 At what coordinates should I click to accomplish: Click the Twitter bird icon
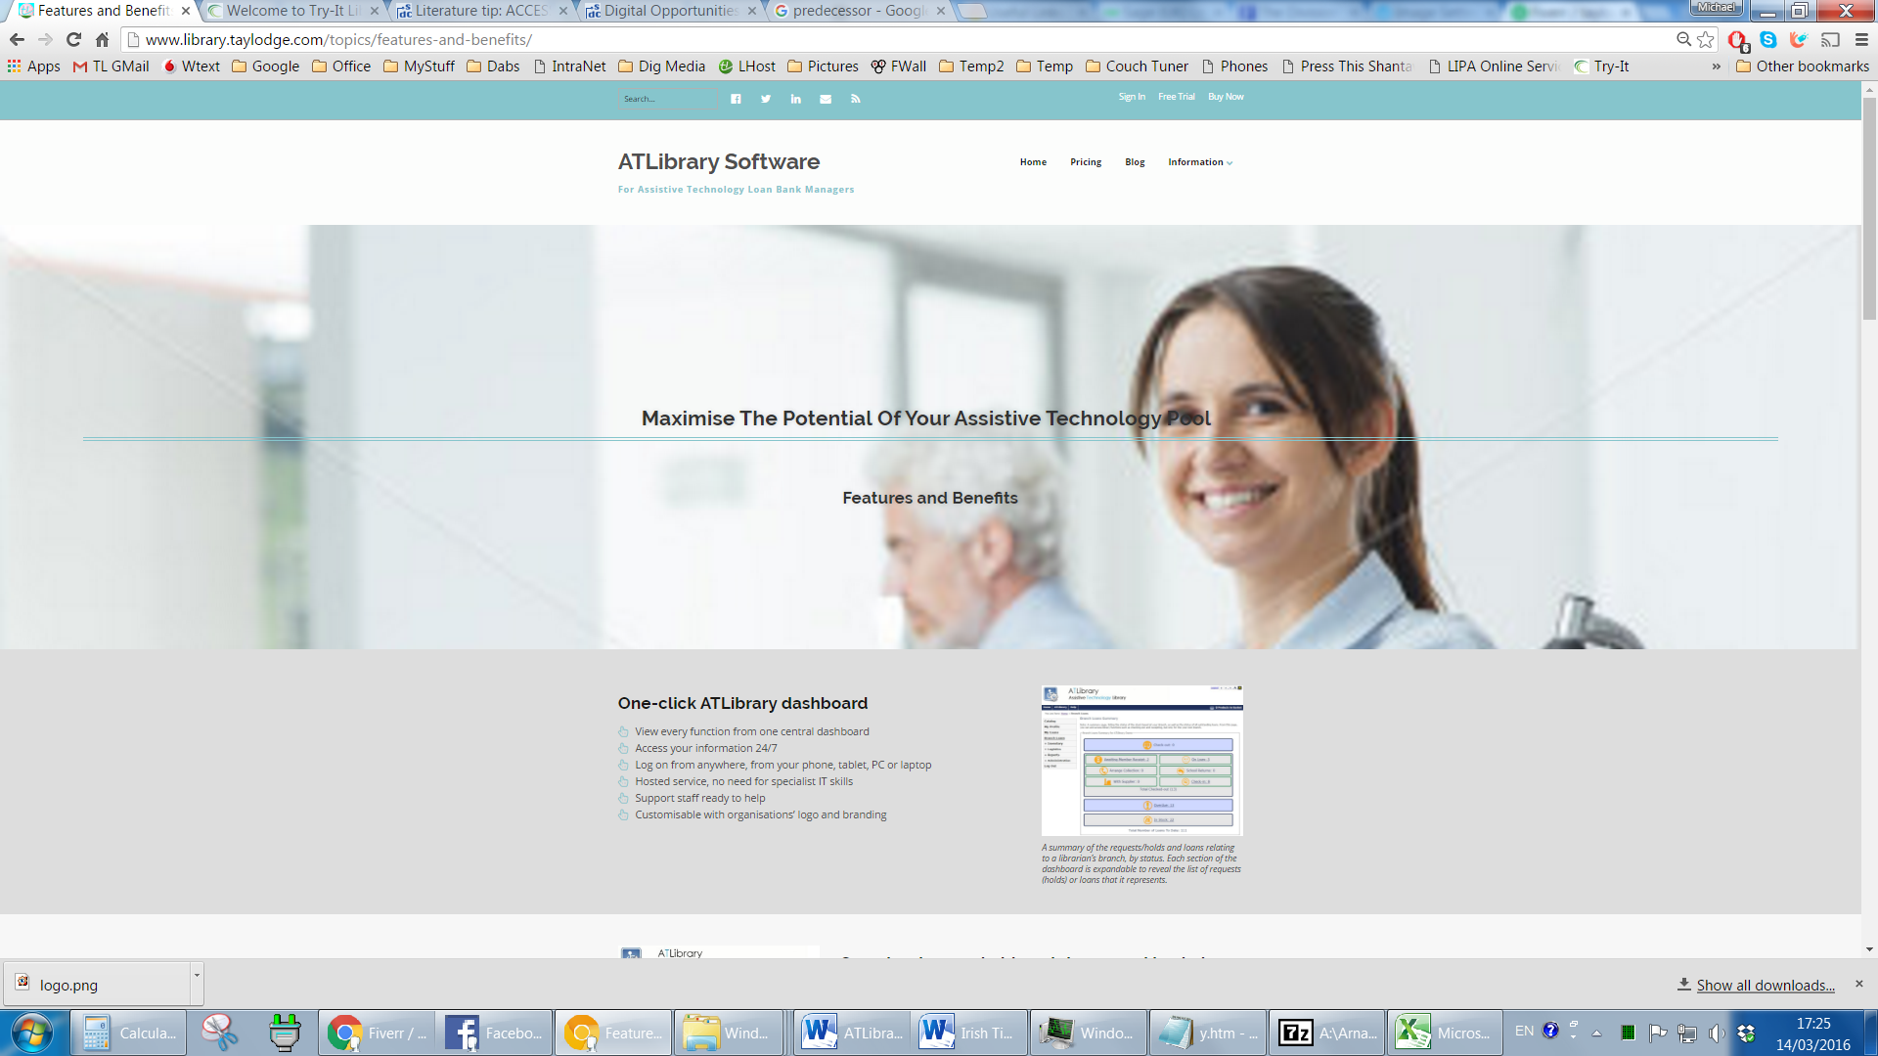click(766, 99)
